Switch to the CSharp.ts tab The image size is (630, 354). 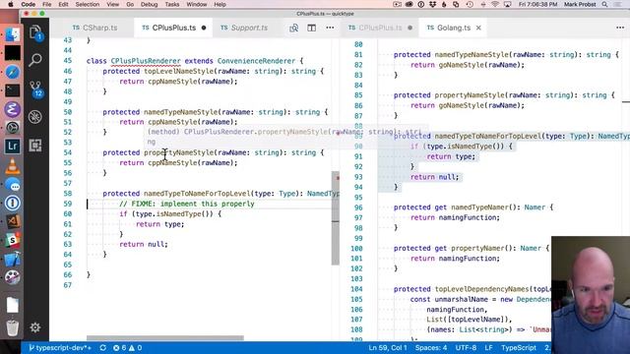click(94, 28)
